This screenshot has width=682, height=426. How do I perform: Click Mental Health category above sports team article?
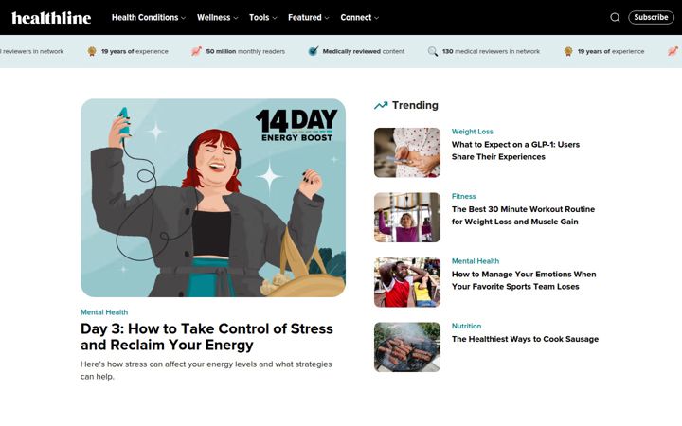pyautogui.click(x=475, y=261)
